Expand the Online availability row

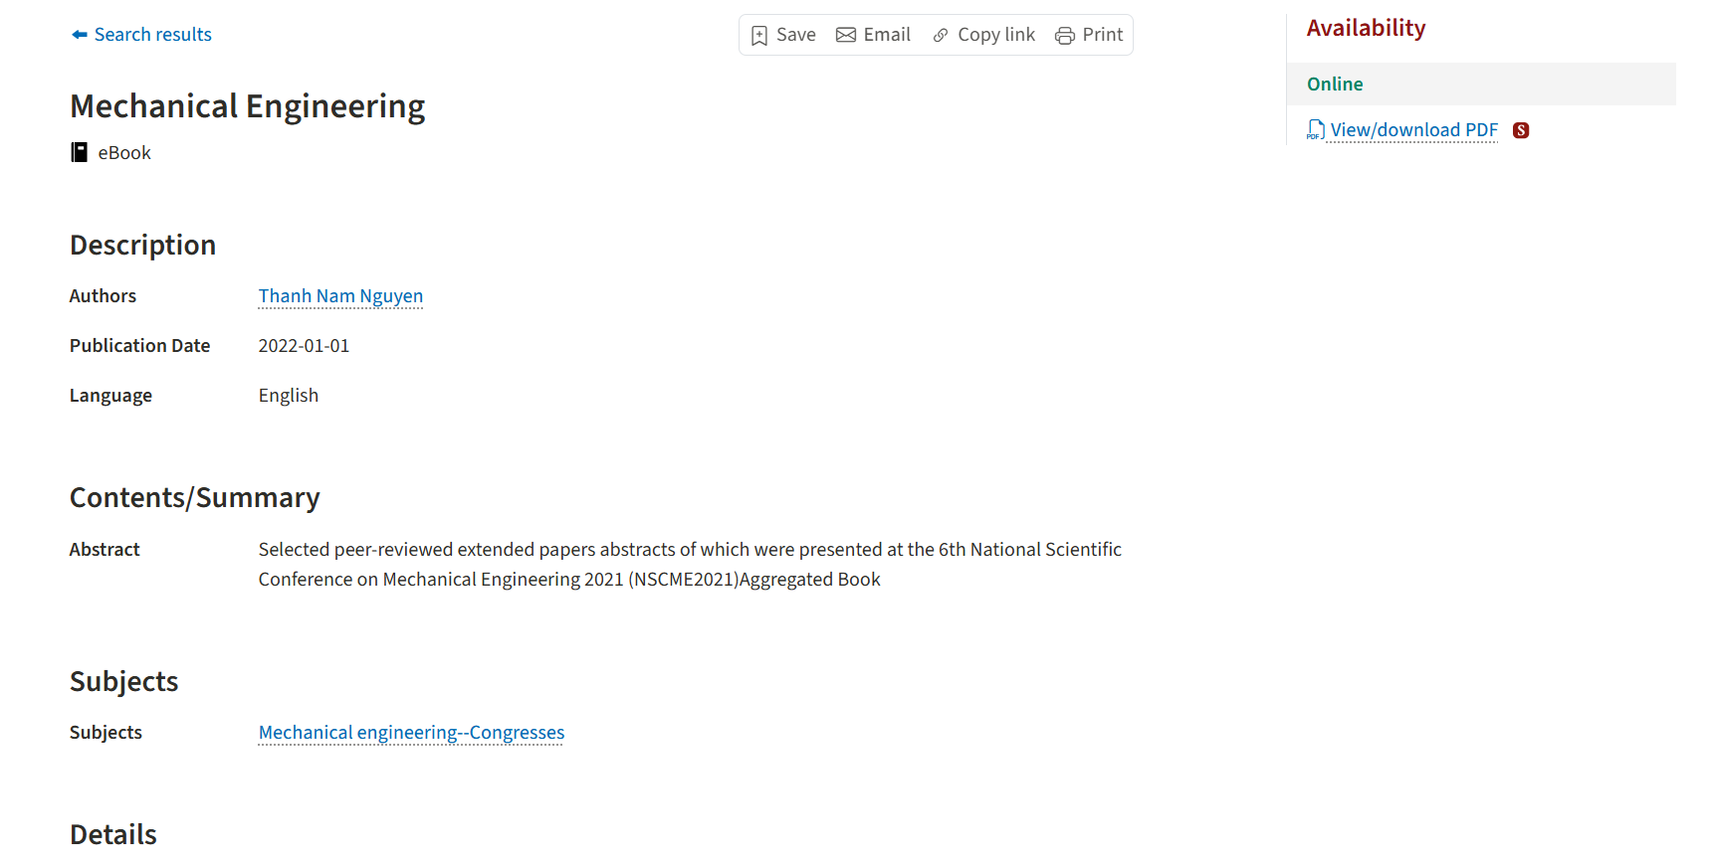(x=1335, y=84)
